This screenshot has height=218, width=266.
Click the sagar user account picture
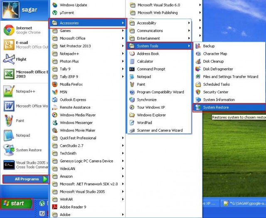[10, 10]
